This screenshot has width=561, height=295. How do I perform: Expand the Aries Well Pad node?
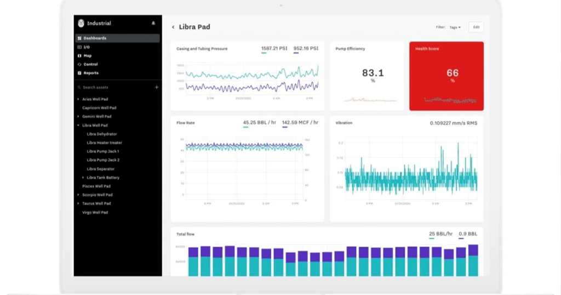[78, 99]
